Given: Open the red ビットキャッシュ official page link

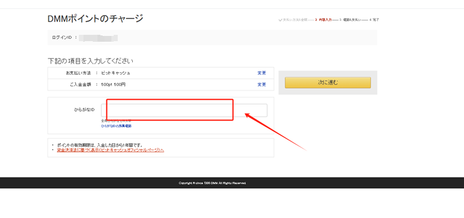Looking at the screenshot, I should pos(110,150).
